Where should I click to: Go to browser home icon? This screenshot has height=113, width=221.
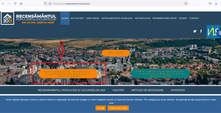[21, 4]
